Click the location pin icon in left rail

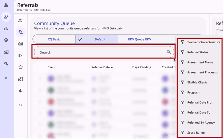pyautogui.click(x=6, y=40)
